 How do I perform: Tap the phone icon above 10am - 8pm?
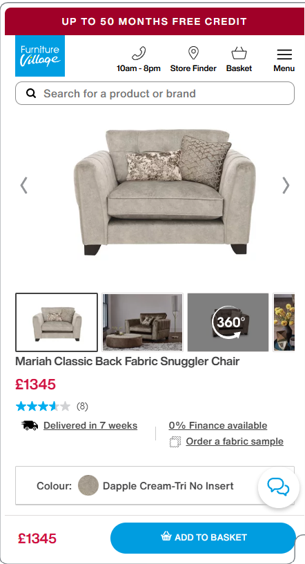click(139, 53)
